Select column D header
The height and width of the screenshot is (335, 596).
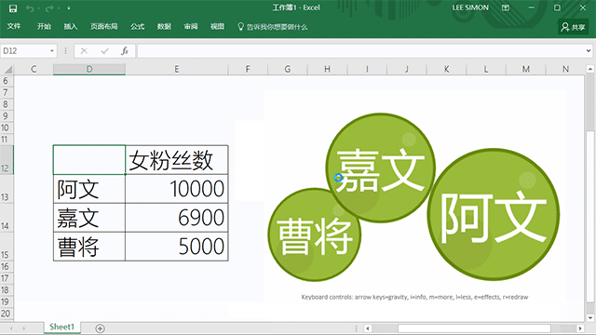[x=89, y=69]
